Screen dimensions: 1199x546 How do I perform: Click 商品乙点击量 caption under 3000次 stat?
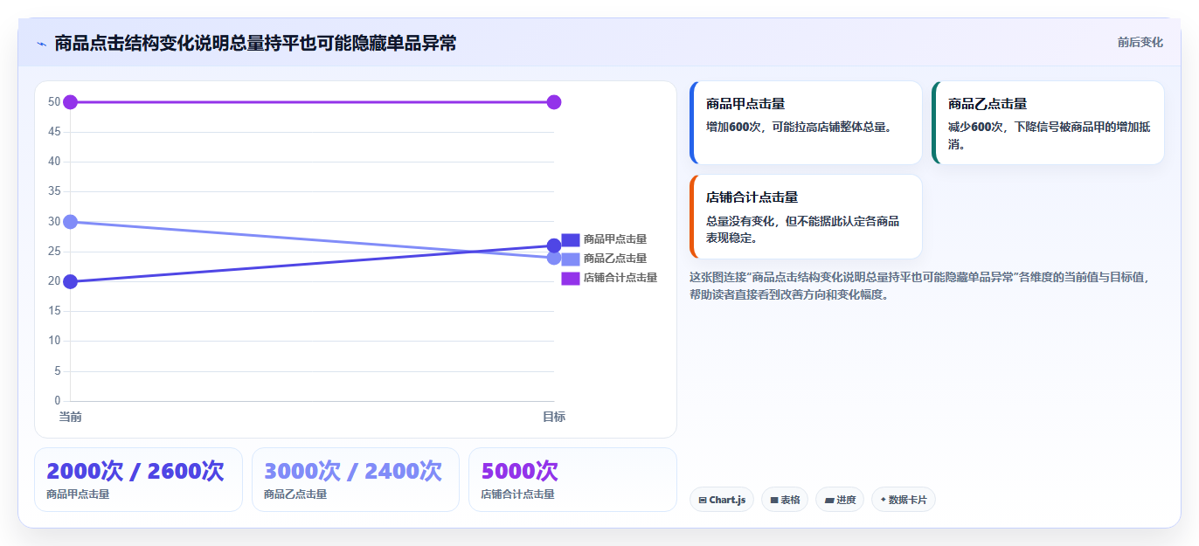coord(295,494)
